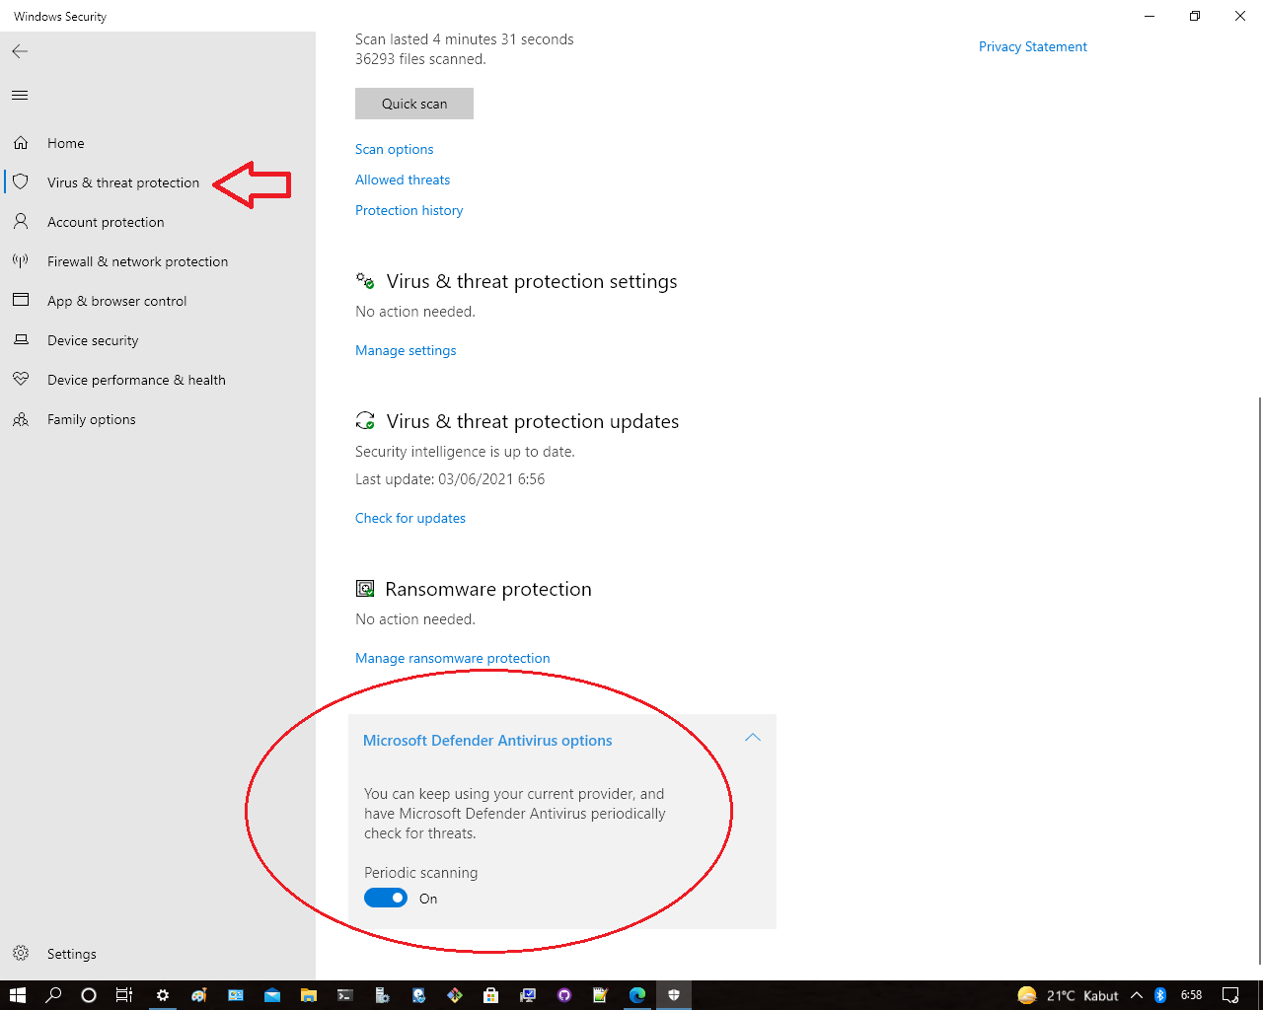The image size is (1263, 1010).
Task: Open the Action Center notifications icon
Action: [x=1230, y=995]
